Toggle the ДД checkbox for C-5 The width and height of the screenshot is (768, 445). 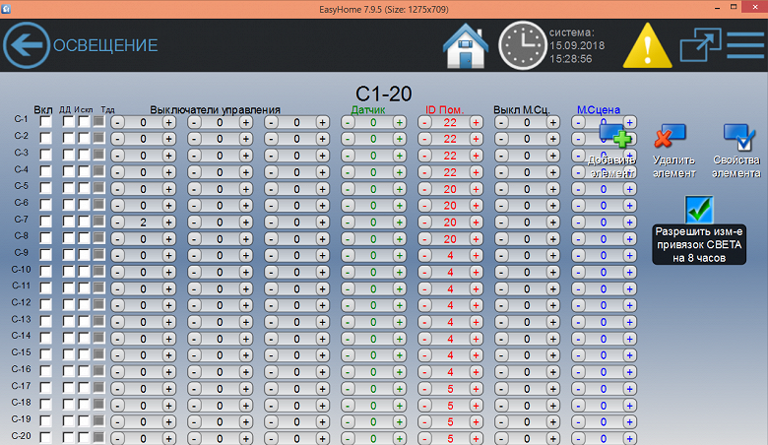tap(69, 188)
